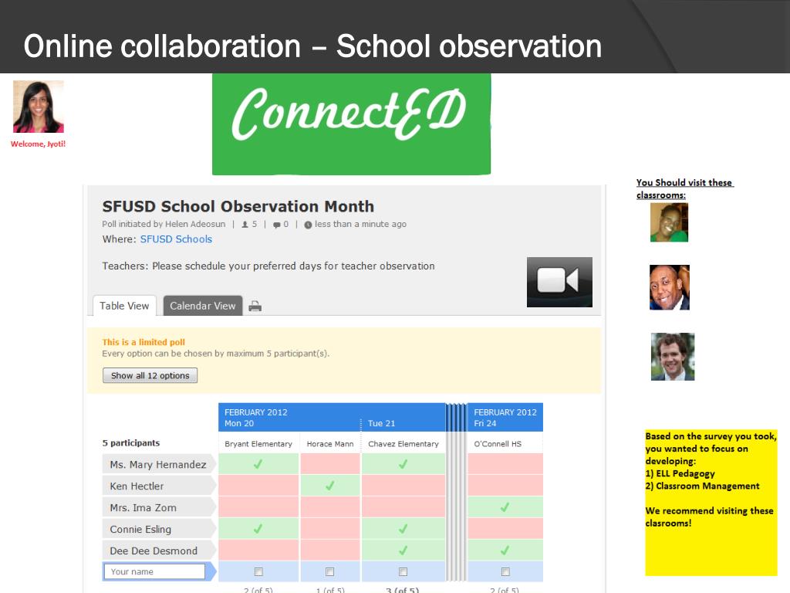Click the video camera icon
Screen dimensions: 790x593
coord(559,282)
